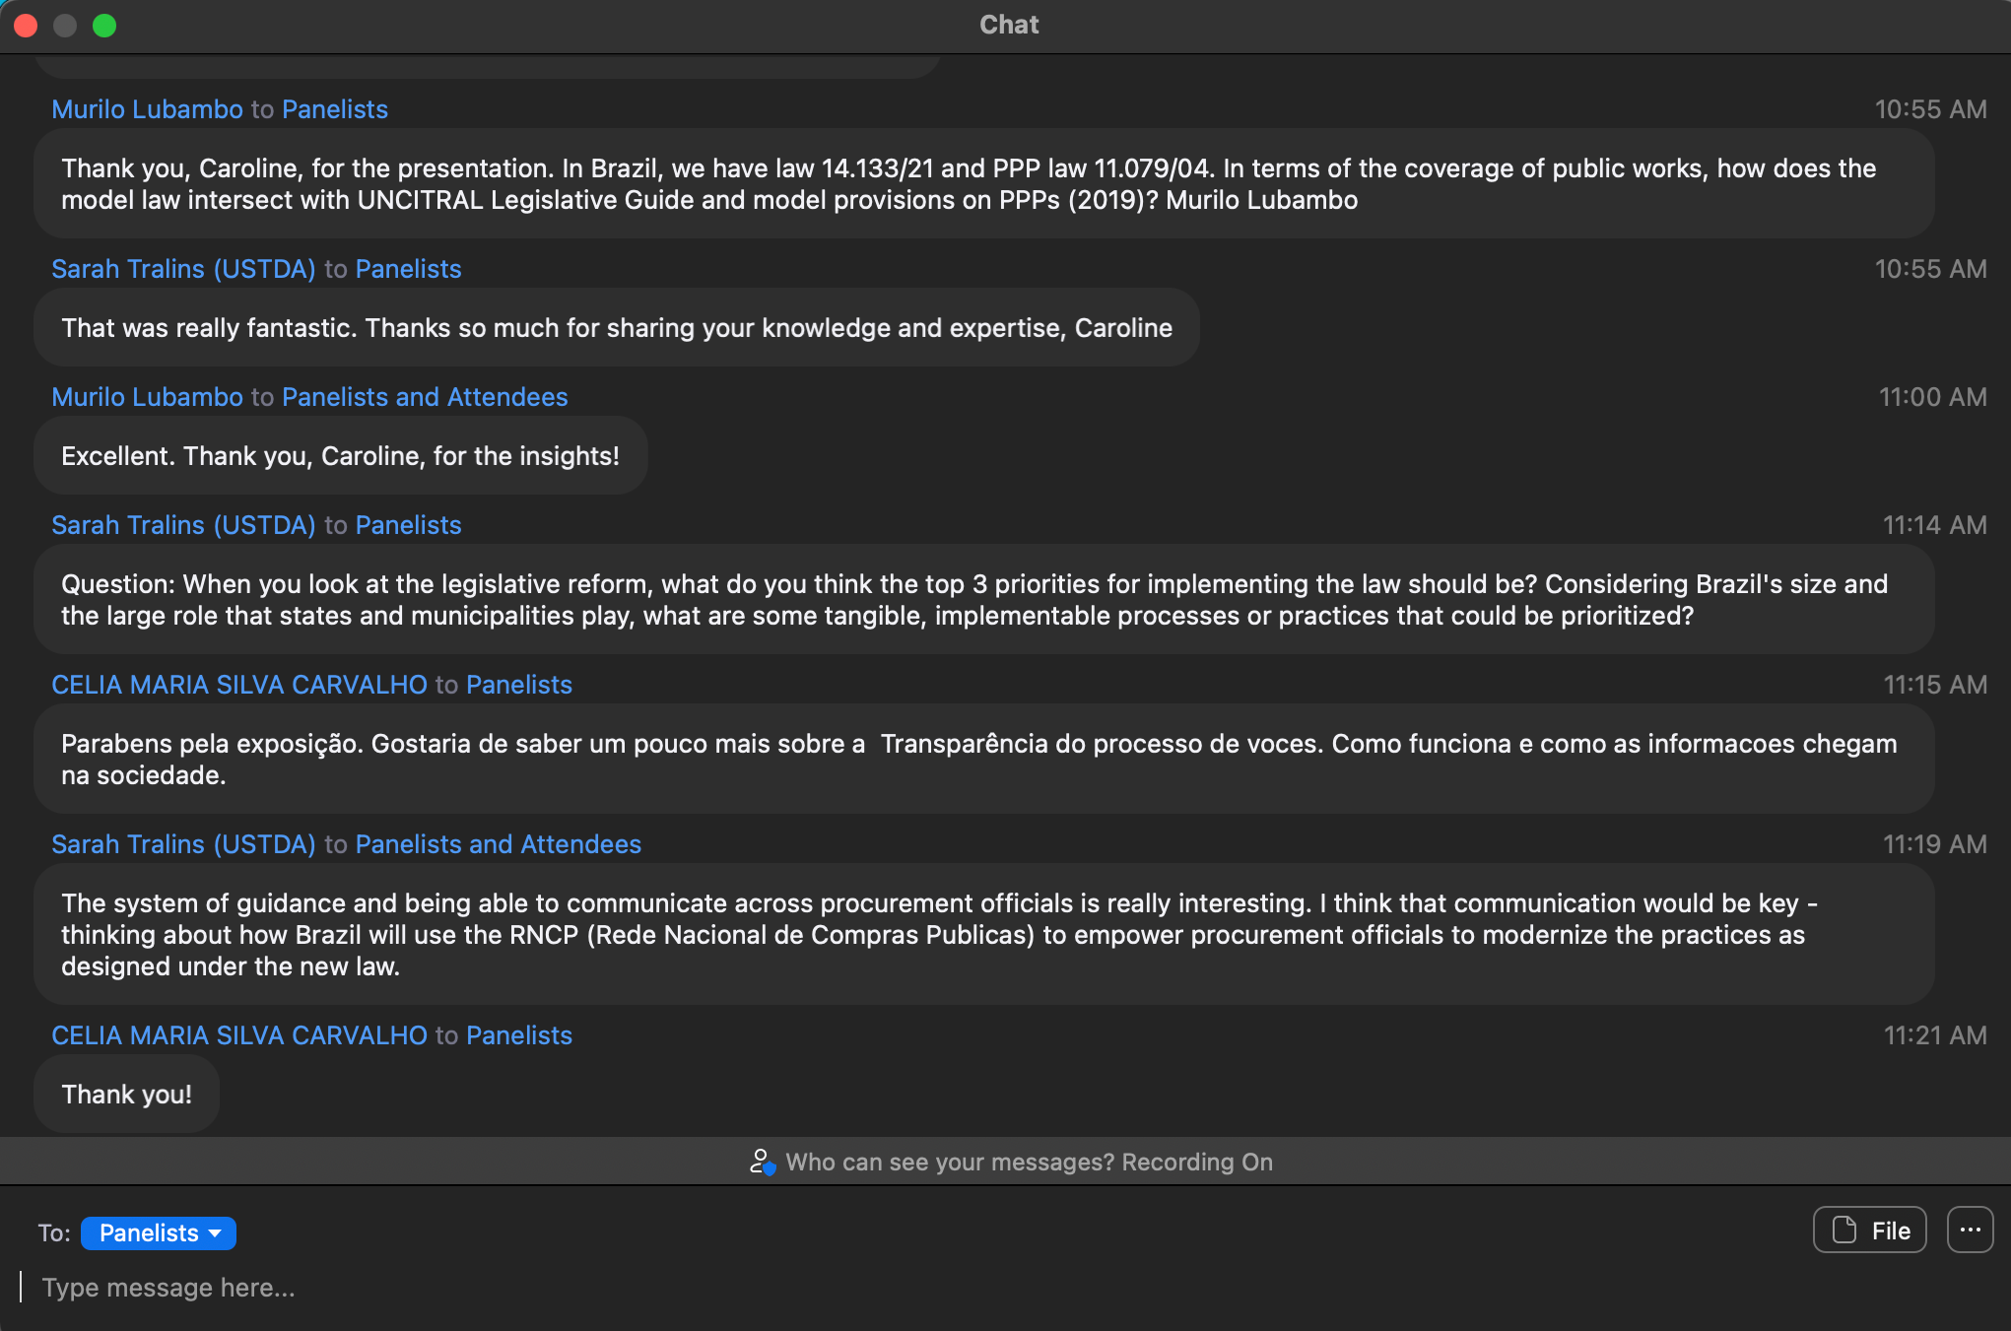The width and height of the screenshot is (2011, 1331).
Task: Click the privacy person icon above the input
Action: point(762,1162)
